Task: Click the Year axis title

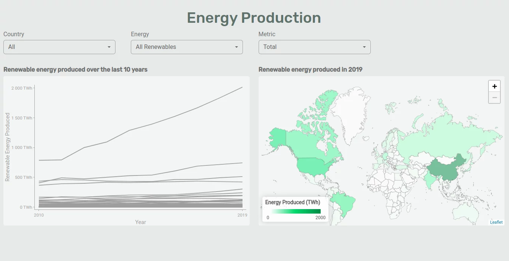Action: click(141, 222)
